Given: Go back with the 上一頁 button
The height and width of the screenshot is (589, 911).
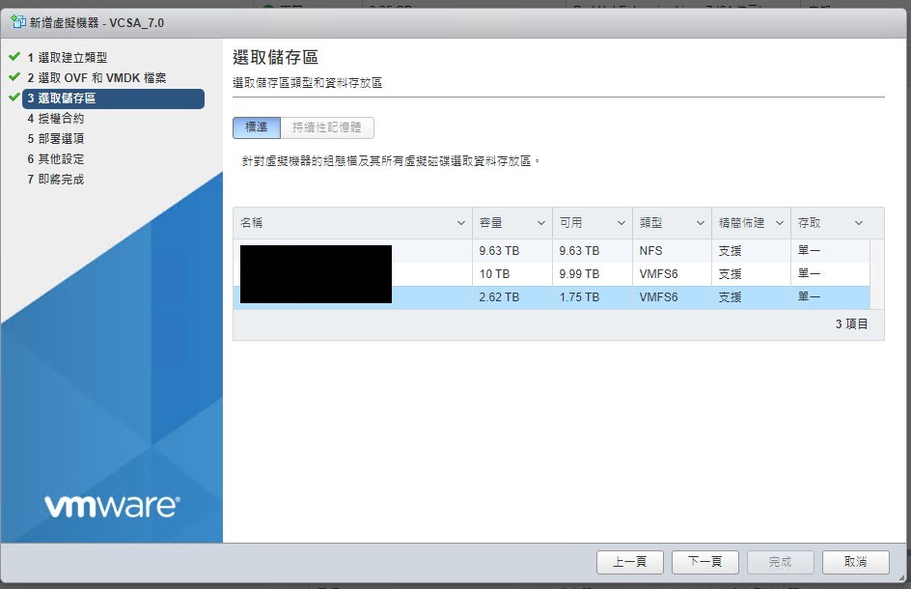Looking at the screenshot, I should (630, 562).
